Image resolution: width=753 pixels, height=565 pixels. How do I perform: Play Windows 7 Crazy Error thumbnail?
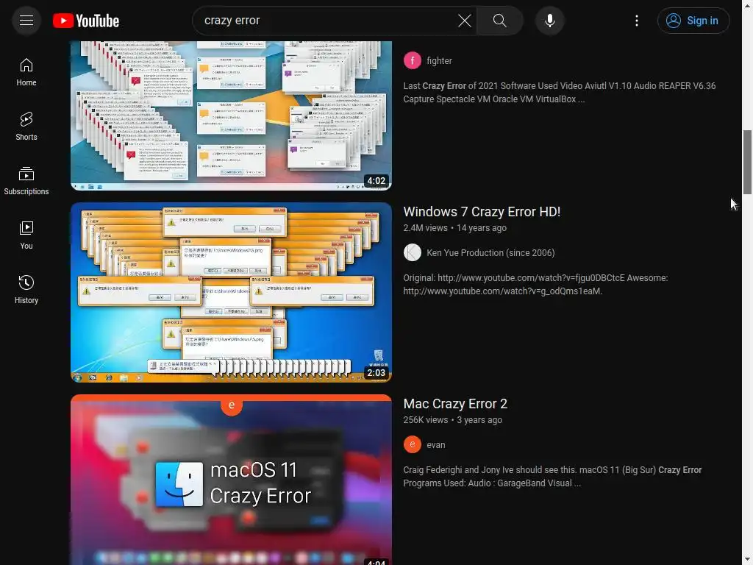point(231,292)
